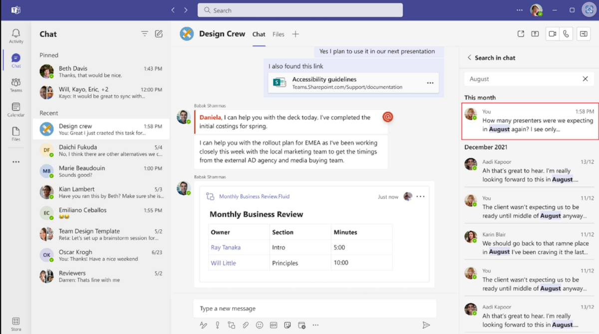Click the top search bar
The height and width of the screenshot is (334, 599).
coord(300,10)
